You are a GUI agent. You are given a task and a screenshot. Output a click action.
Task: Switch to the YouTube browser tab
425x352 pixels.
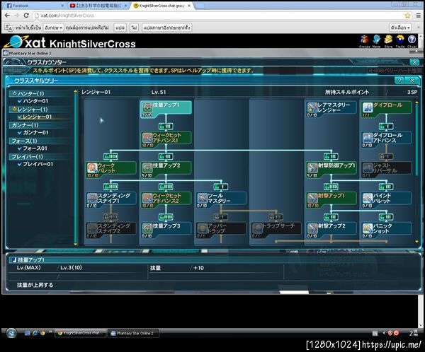coord(98,6)
